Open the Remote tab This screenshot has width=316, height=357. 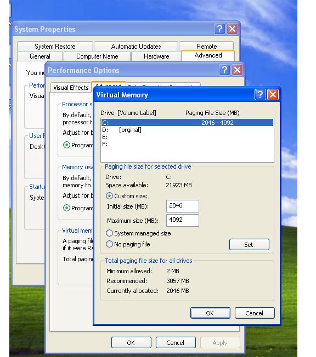coord(206,47)
